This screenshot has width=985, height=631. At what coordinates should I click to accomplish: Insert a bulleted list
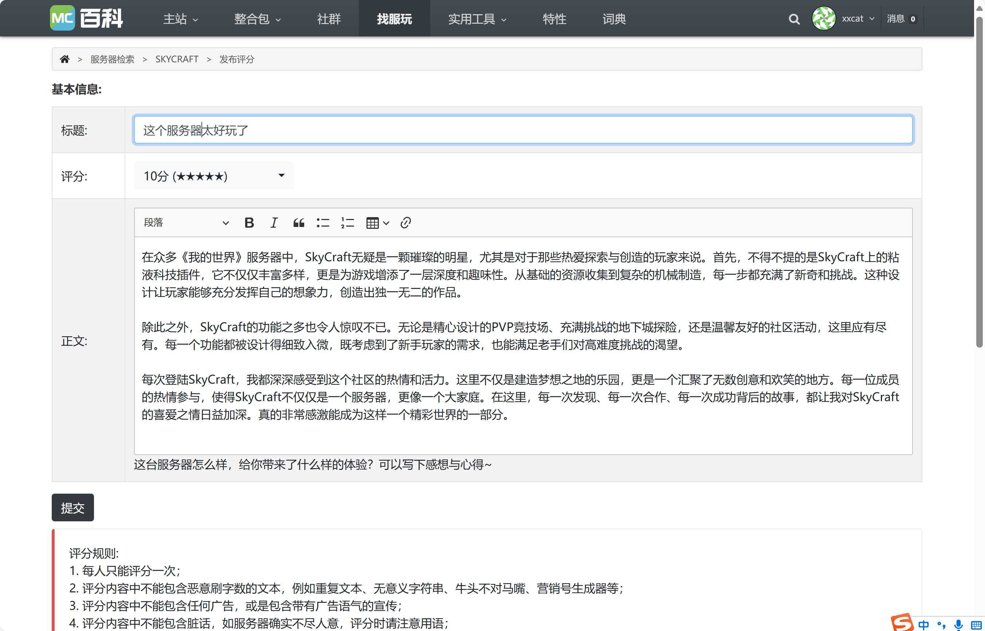coord(323,223)
